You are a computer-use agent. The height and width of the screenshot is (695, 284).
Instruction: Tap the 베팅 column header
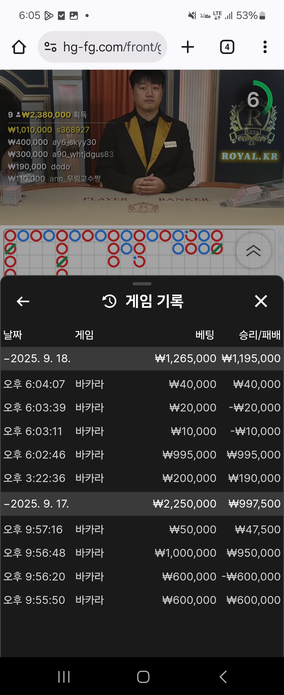click(205, 335)
